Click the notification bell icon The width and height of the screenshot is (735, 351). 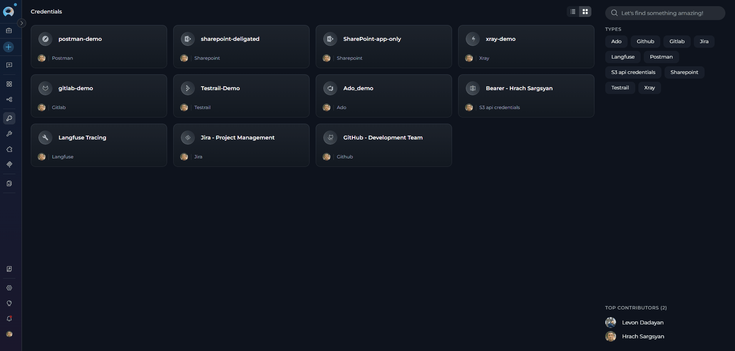tap(9, 319)
